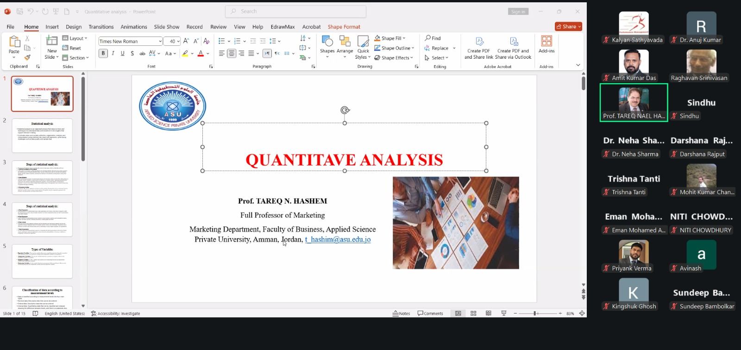Image resolution: width=741 pixels, height=350 pixels.
Task: Click Create PDF and Share link
Action: tap(479, 48)
